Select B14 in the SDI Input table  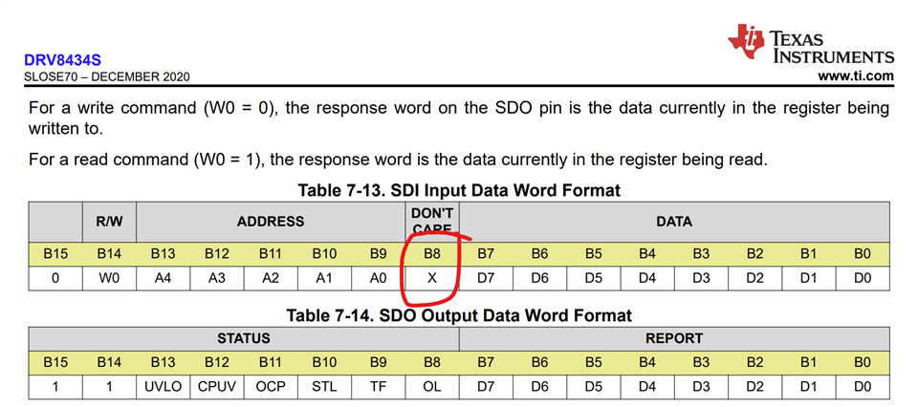[x=109, y=254]
